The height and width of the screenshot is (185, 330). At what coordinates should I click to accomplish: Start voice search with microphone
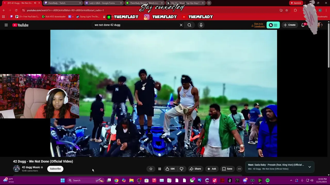tap(201, 25)
